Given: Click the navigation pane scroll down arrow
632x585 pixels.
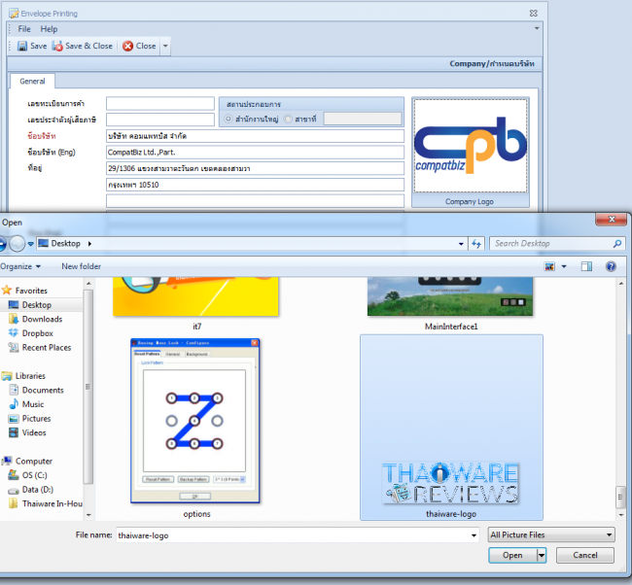Looking at the screenshot, I should pos(88,515).
